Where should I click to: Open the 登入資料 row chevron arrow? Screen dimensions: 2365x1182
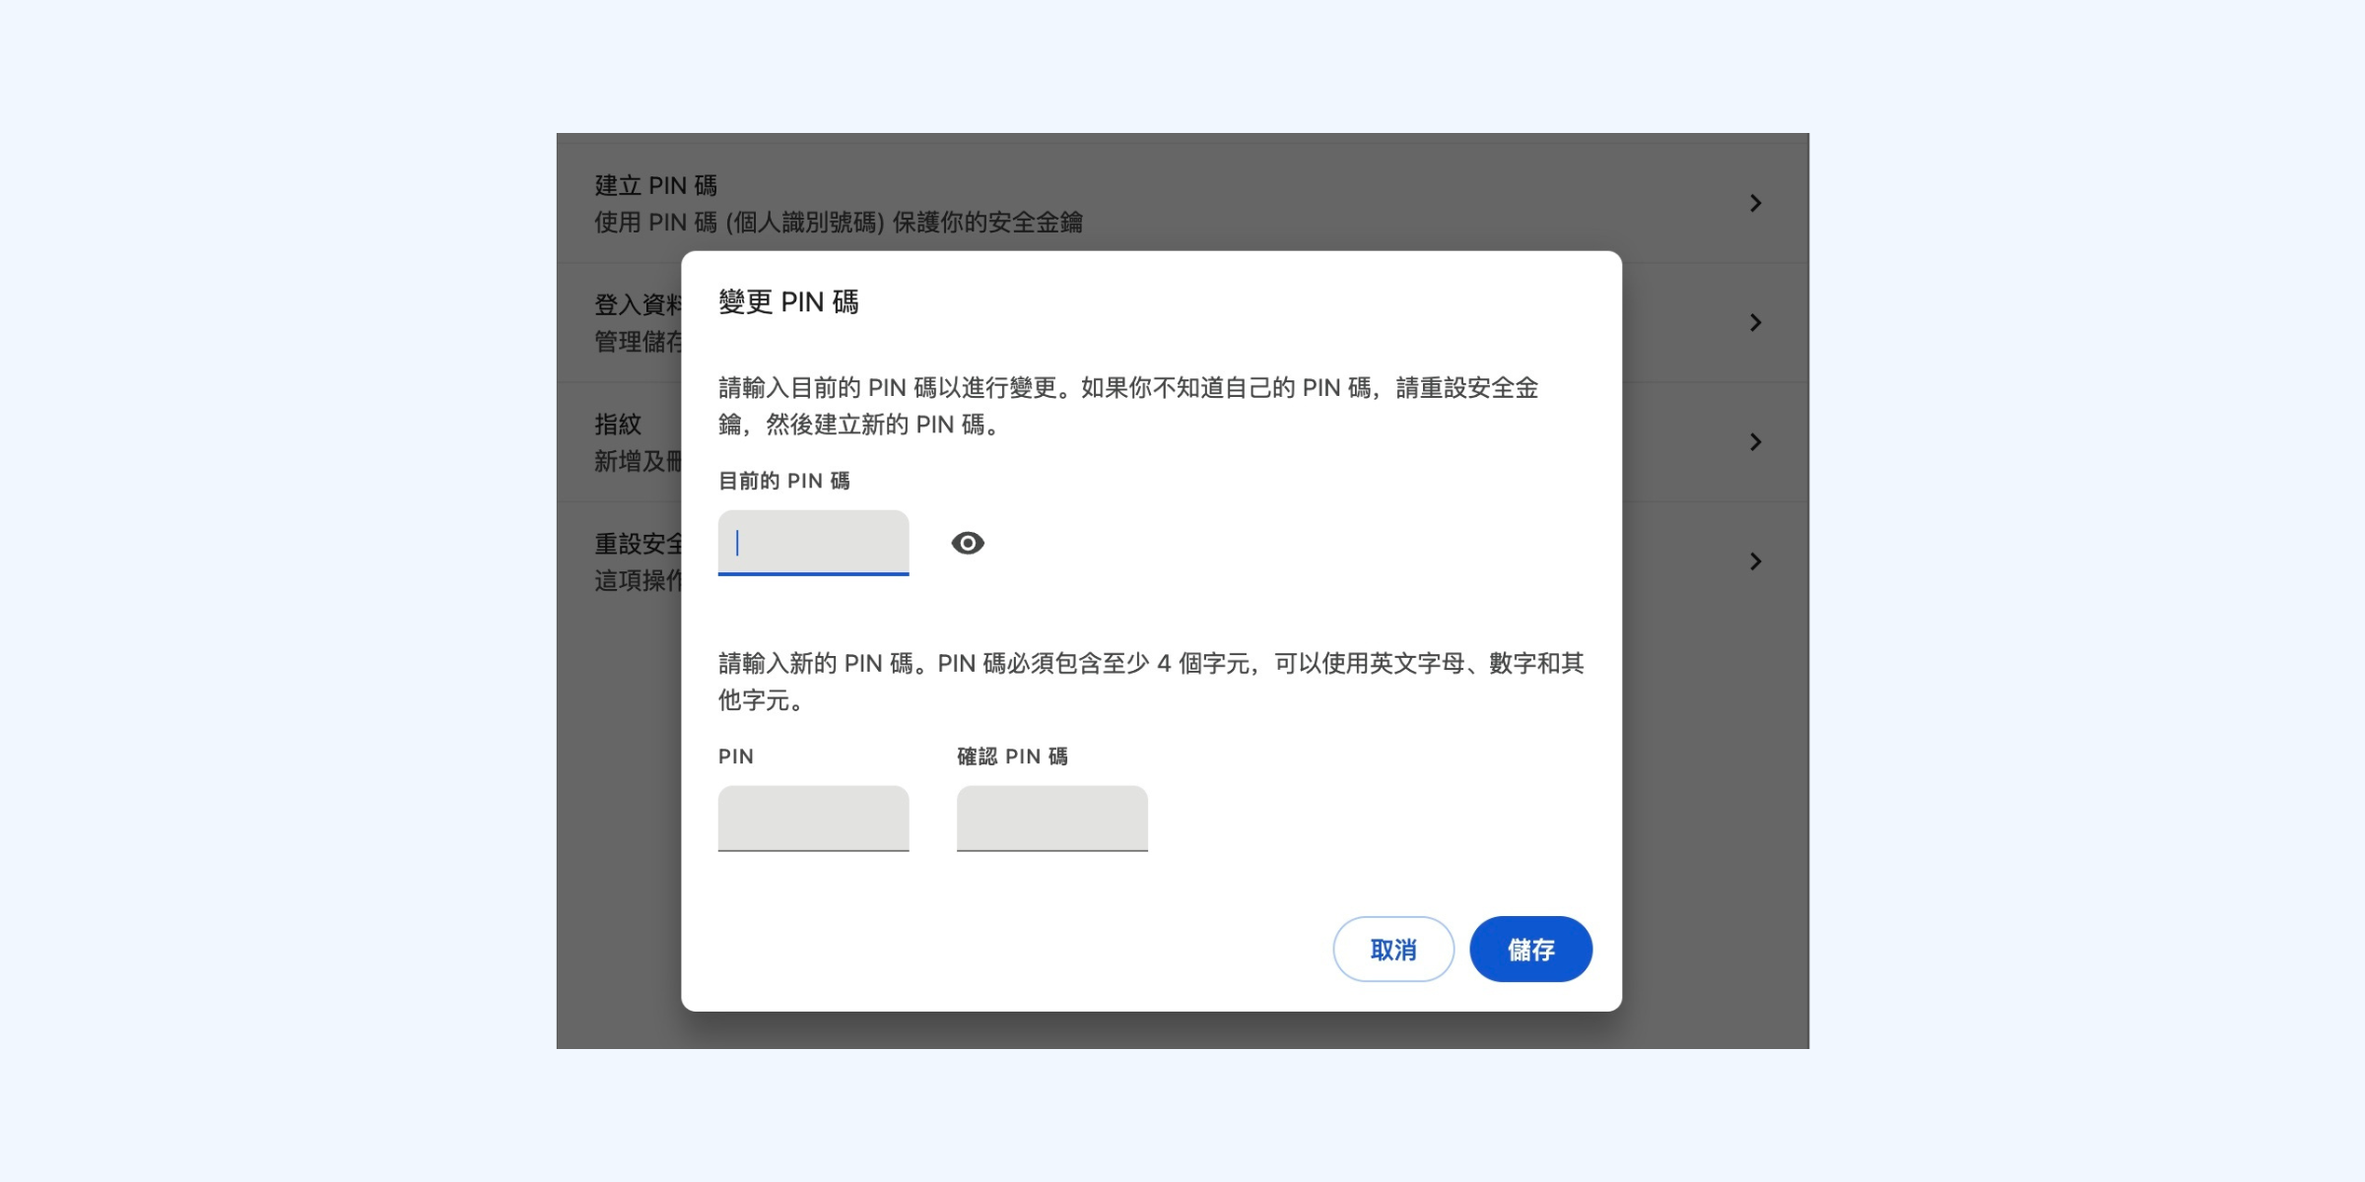1755,322
